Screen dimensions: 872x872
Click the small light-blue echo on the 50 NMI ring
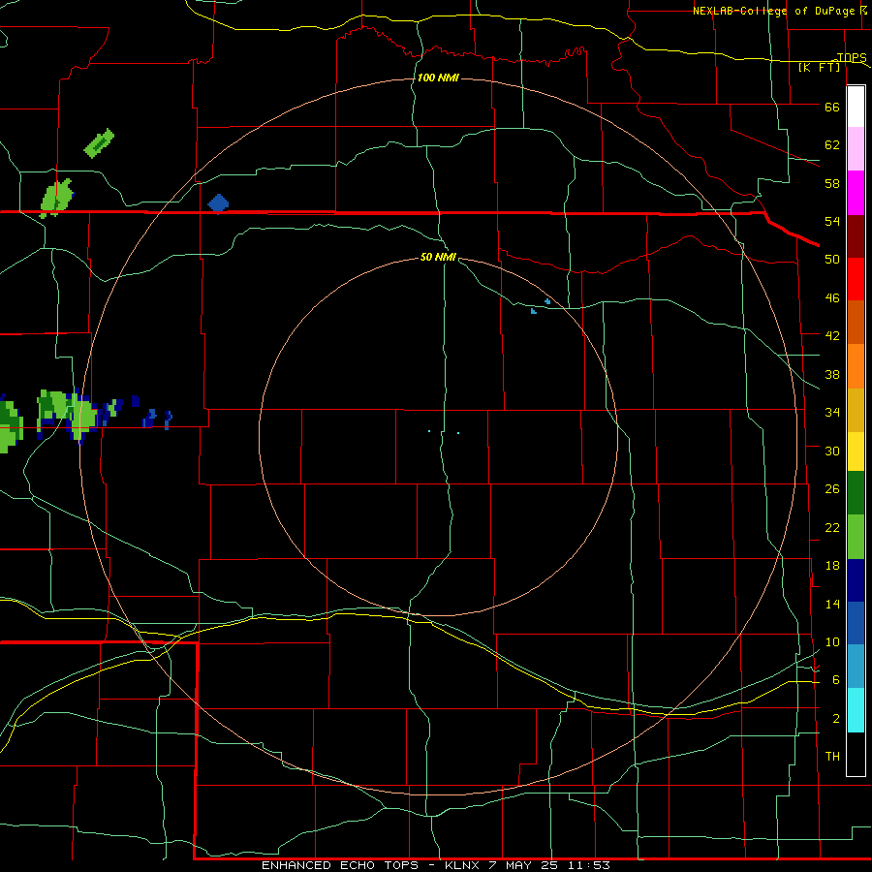pos(547,301)
